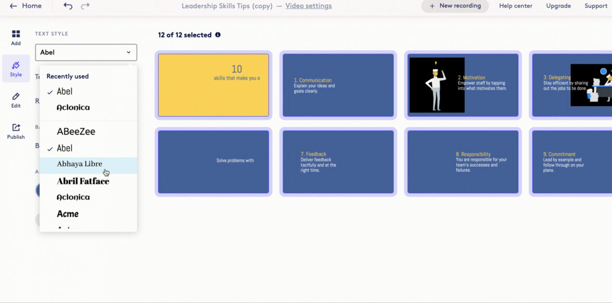612x303 pixels.
Task: Select the yellow title slide thumbnail
Action: pyautogui.click(x=213, y=85)
